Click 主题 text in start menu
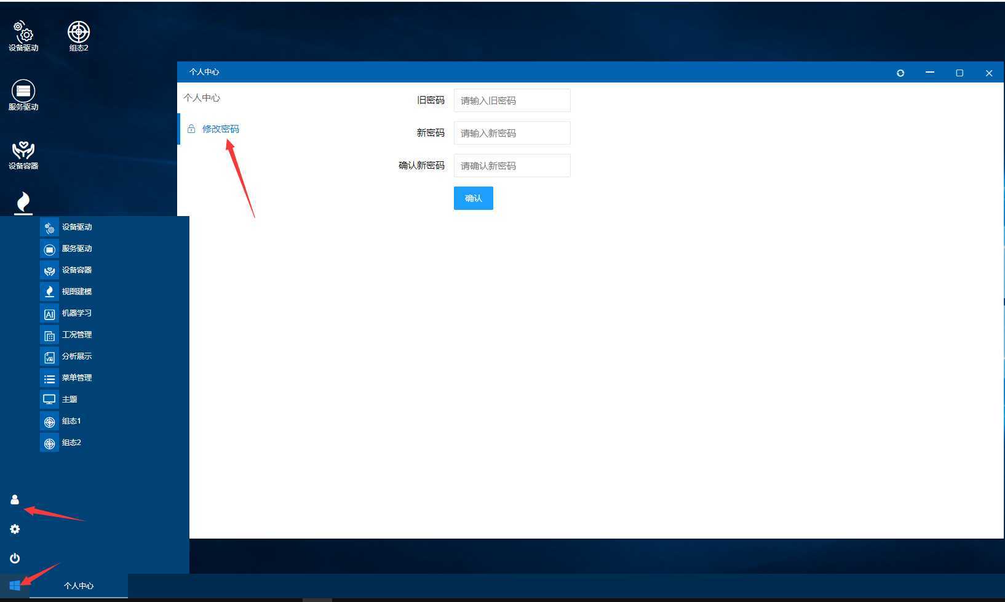 click(70, 399)
